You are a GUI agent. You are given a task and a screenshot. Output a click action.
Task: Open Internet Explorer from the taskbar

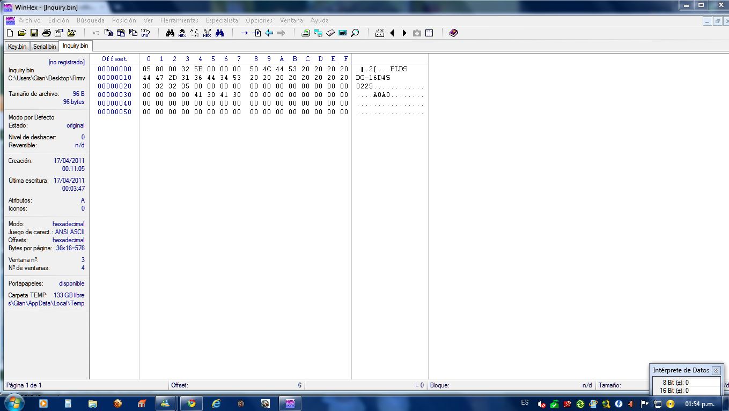(x=216, y=403)
